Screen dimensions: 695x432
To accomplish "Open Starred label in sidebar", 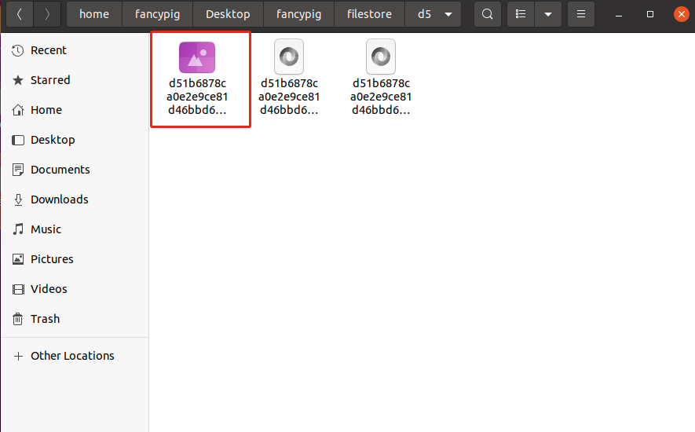I will pos(50,80).
